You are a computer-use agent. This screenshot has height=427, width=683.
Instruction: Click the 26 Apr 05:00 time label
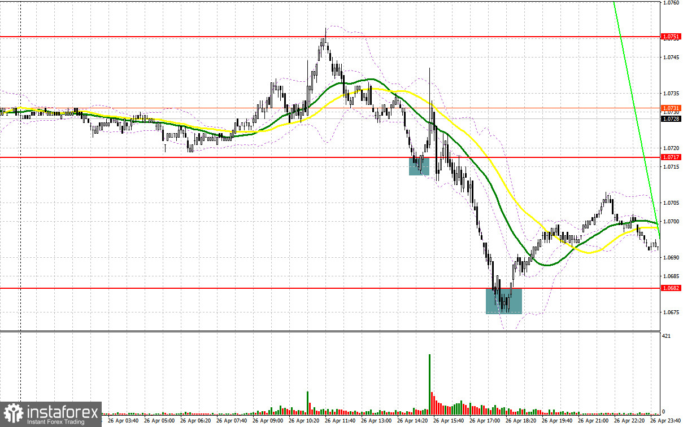click(x=159, y=420)
